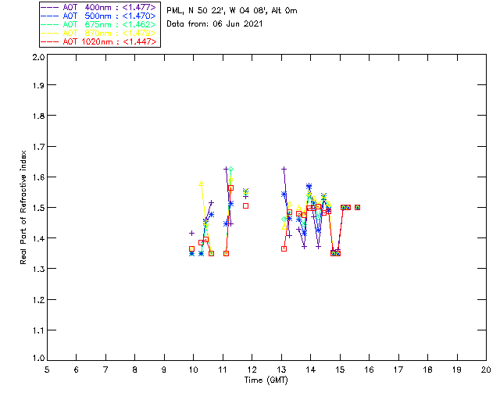The width and height of the screenshot is (500, 400).
Task: Click the x-axis label 7
Action: pyautogui.click(x=105, y=370)
